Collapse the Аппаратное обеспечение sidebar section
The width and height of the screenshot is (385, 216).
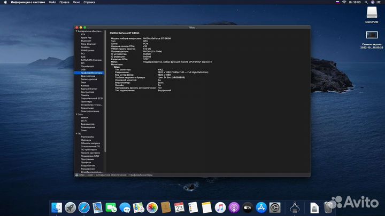[x=76, y=31]
